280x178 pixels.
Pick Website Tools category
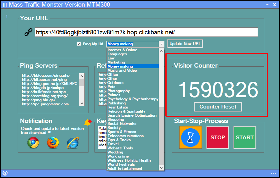[x=133, y=148]
